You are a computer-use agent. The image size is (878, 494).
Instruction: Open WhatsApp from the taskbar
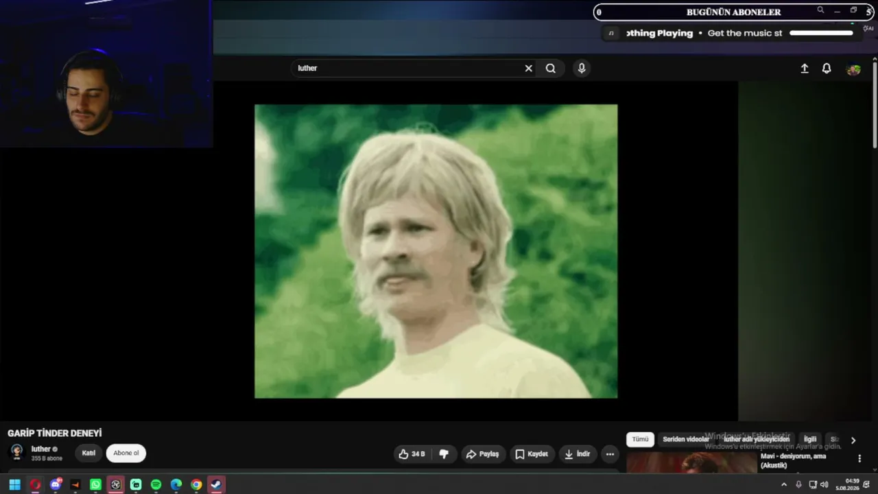point(95,484)
